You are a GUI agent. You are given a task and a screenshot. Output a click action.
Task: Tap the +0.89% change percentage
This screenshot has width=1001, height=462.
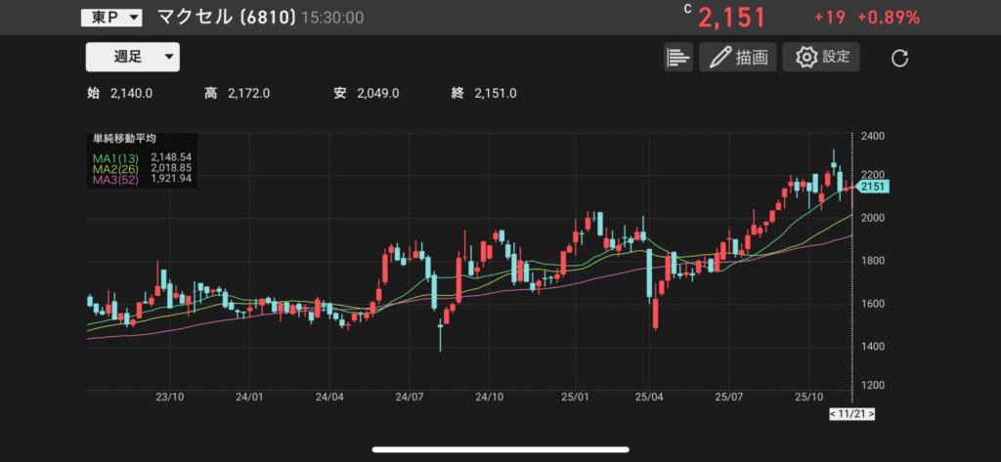[x=888, y=18]
